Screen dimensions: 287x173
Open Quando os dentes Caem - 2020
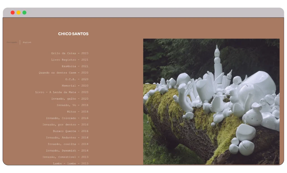[x=63, y=73]
